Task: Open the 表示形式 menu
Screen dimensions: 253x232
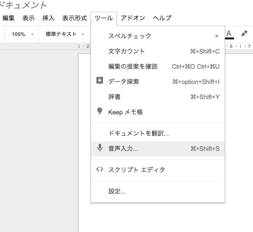Action: tap(75, 18)
